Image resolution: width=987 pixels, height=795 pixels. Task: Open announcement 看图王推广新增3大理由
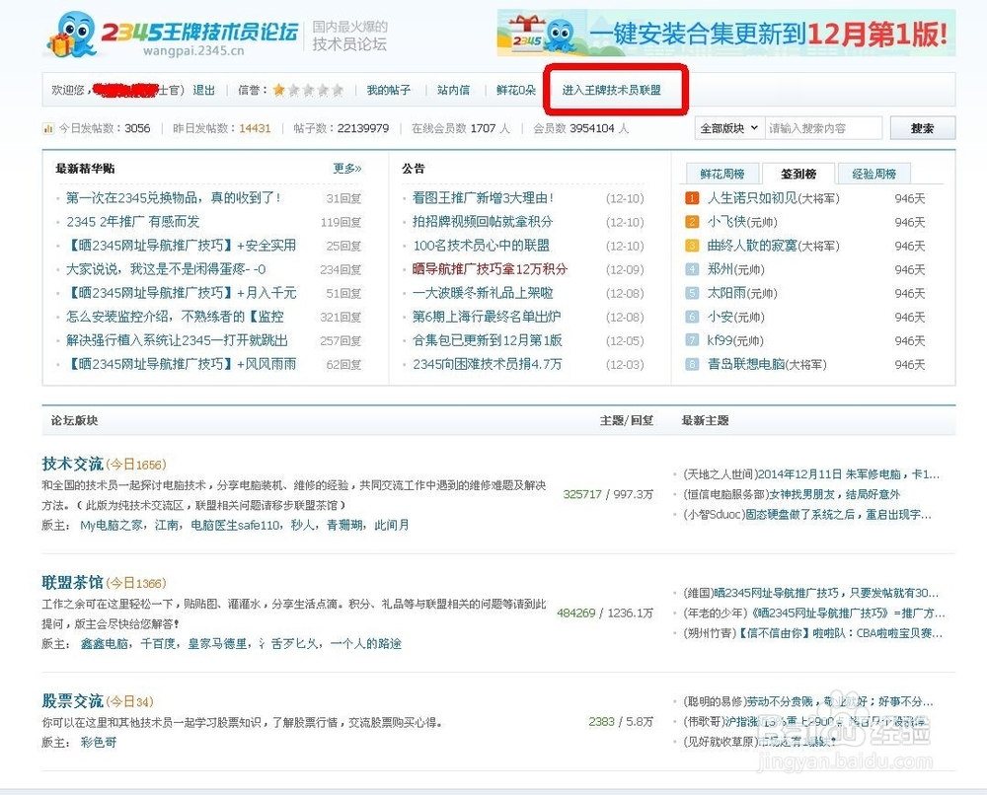(483, 198)
